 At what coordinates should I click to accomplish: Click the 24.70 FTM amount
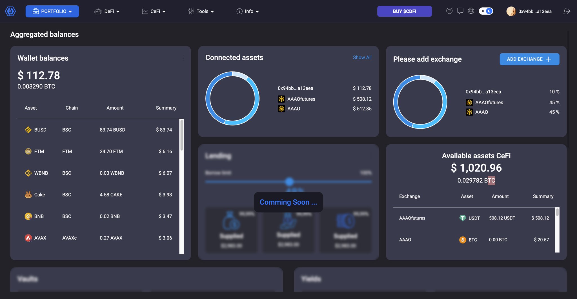coord(111,151)
